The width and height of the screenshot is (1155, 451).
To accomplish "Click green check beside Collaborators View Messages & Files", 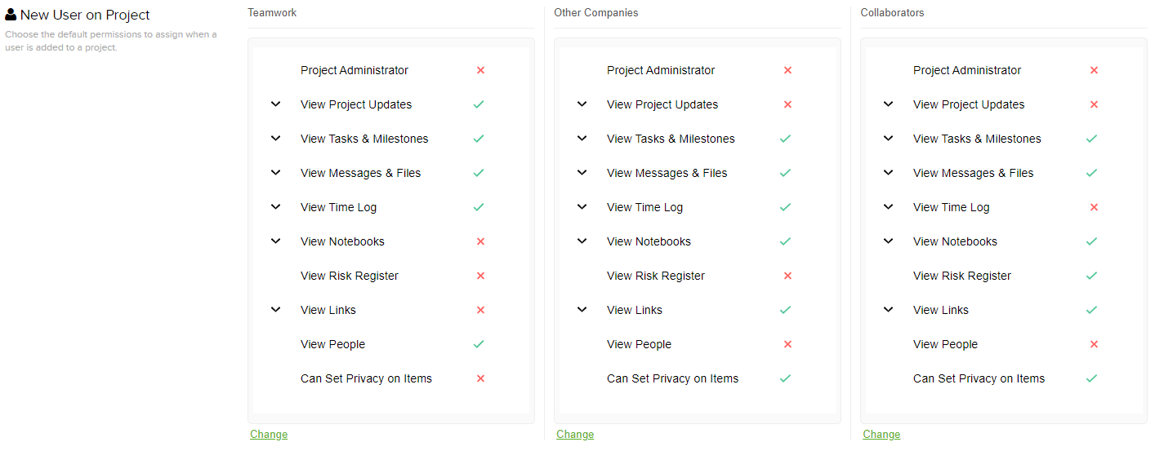I will click(x=1091, y=173).
